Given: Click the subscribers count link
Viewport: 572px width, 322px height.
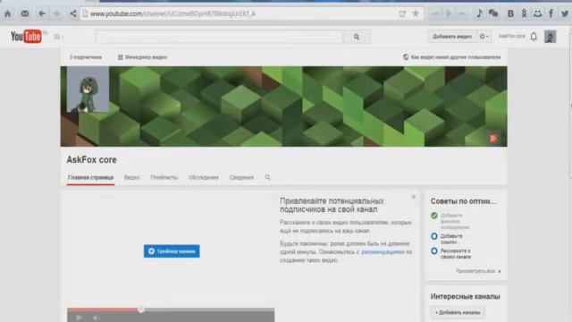Looking at the screenshot, I should point(86,57).
